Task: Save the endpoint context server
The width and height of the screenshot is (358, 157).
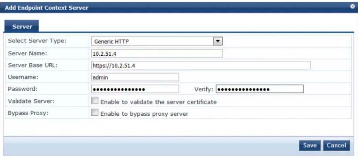Action: click(x=310, y=145)
